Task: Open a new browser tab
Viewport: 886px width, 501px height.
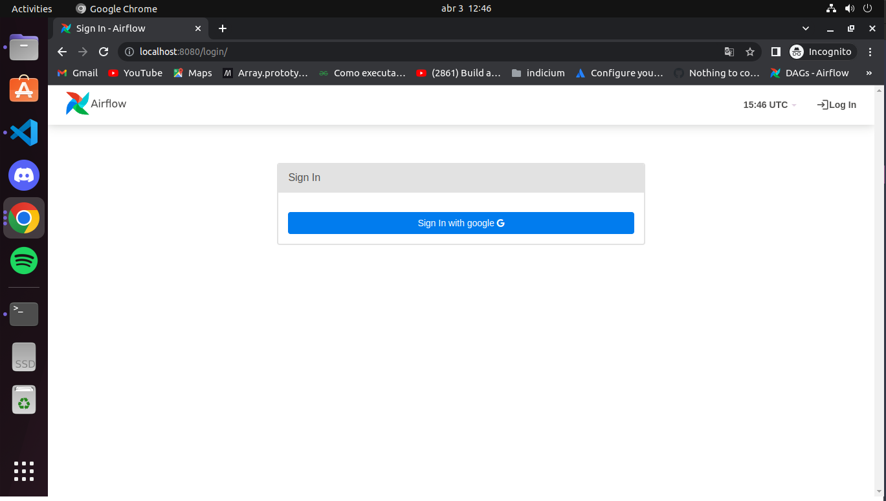Action: [223, 28]
